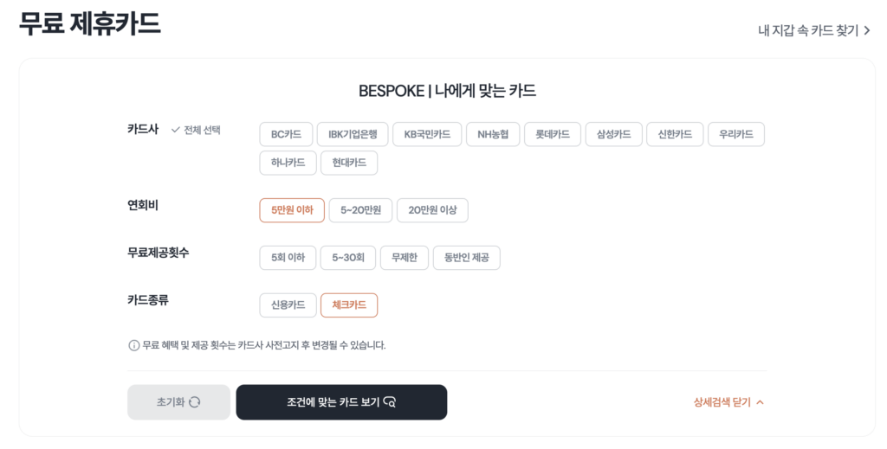Screen dimensions: 887x449
Task: Select 현대카드 card company chip
Action: [349, 163]
